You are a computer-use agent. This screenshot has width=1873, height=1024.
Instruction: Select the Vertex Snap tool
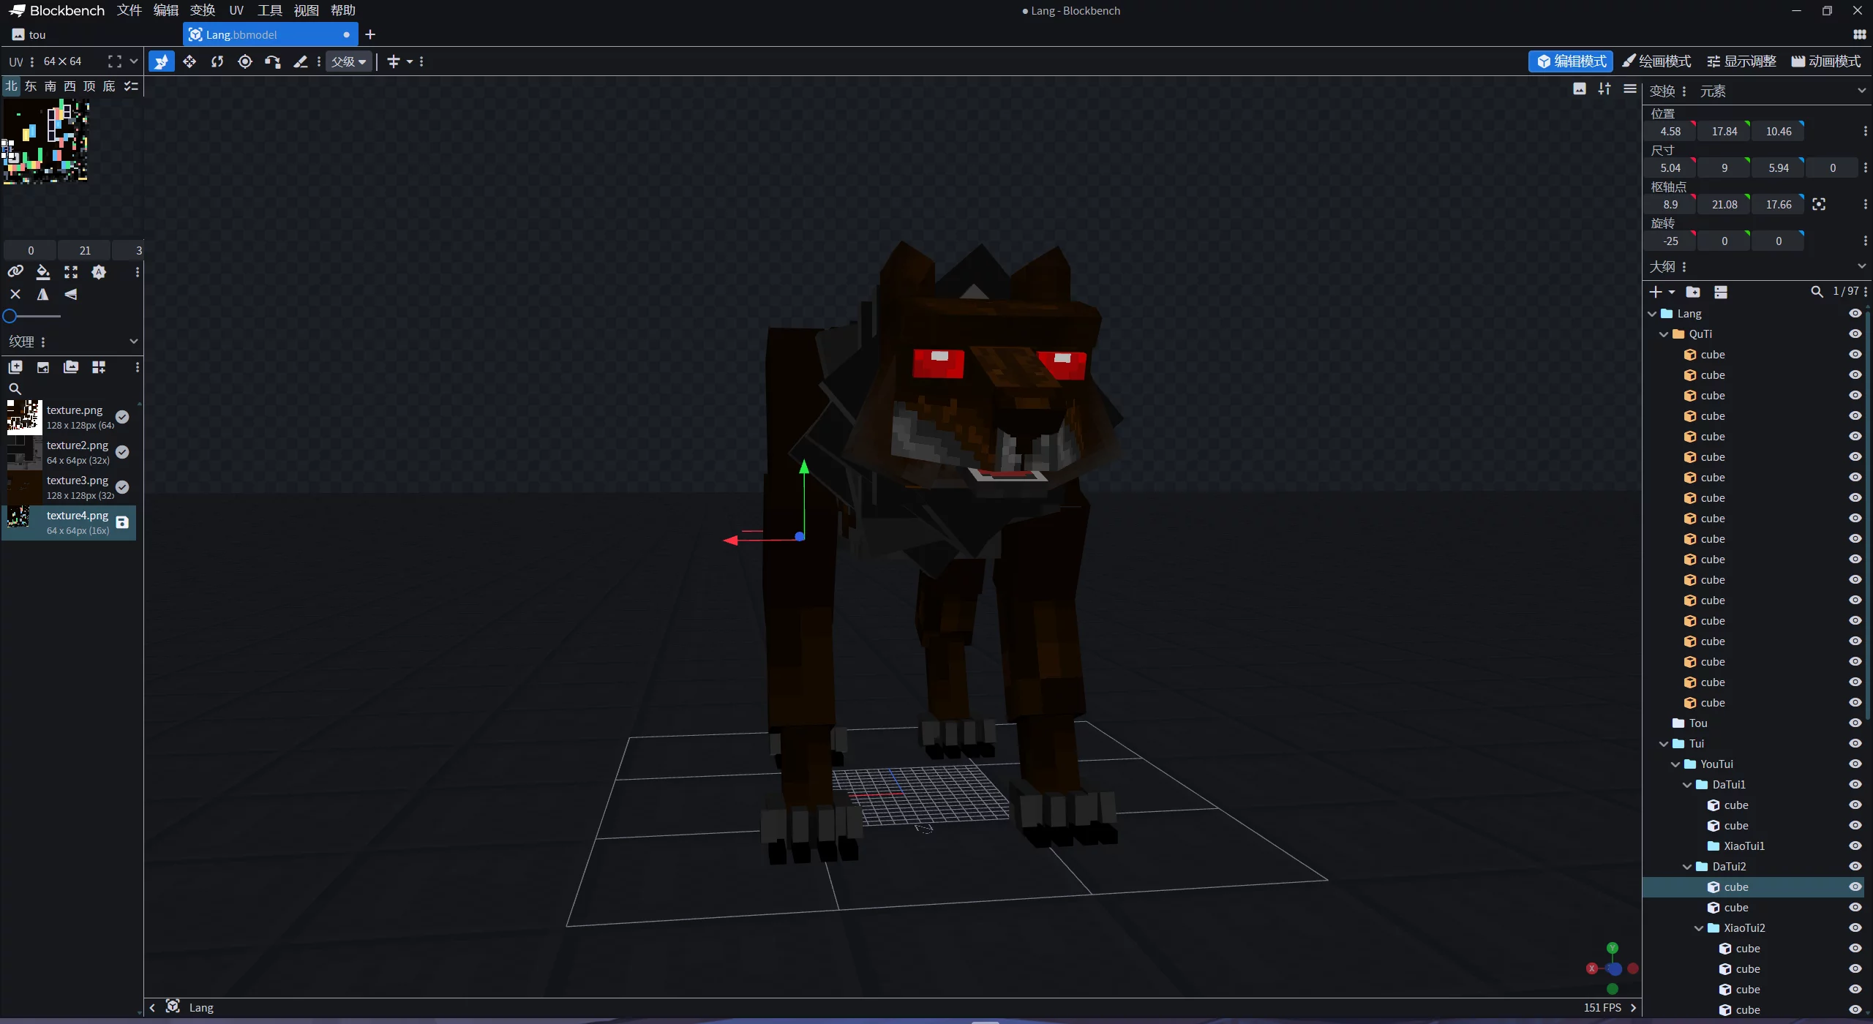[x=273, y=61]
